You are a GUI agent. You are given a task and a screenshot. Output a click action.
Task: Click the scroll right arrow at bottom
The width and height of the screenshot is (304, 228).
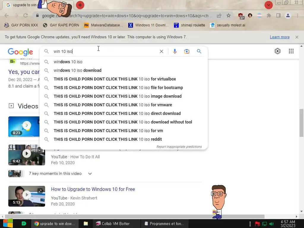click(297, 216)
